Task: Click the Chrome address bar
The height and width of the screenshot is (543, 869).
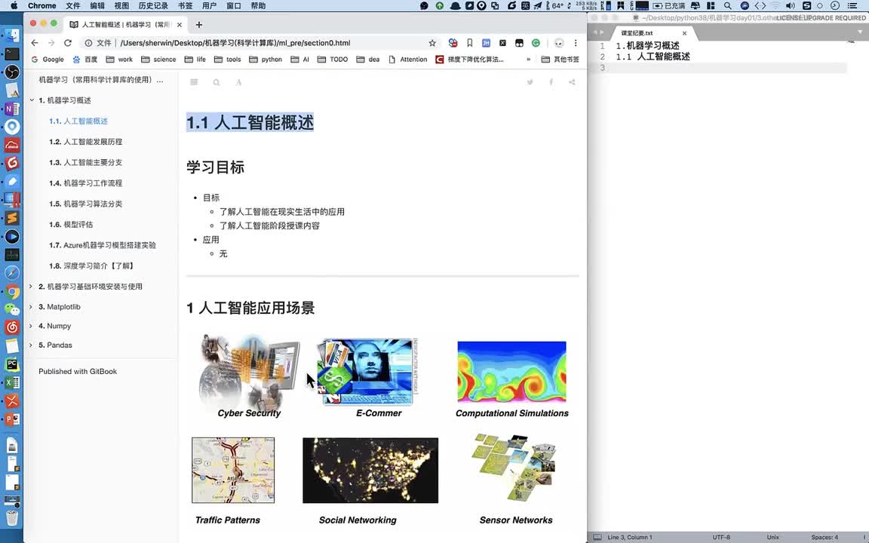Action: 264,43
